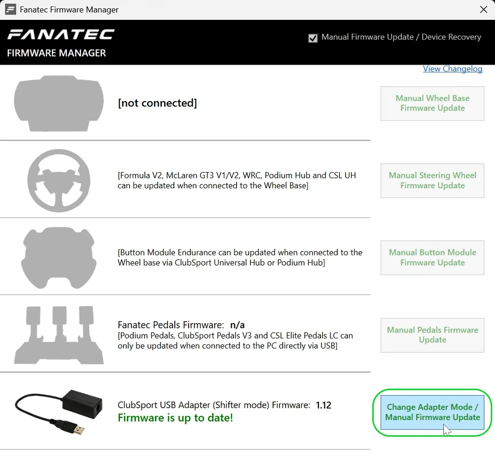This screenshot has height=451, width=495.
Task: Close the Fanatec Firmware Manager window
Action: point(483,9)
